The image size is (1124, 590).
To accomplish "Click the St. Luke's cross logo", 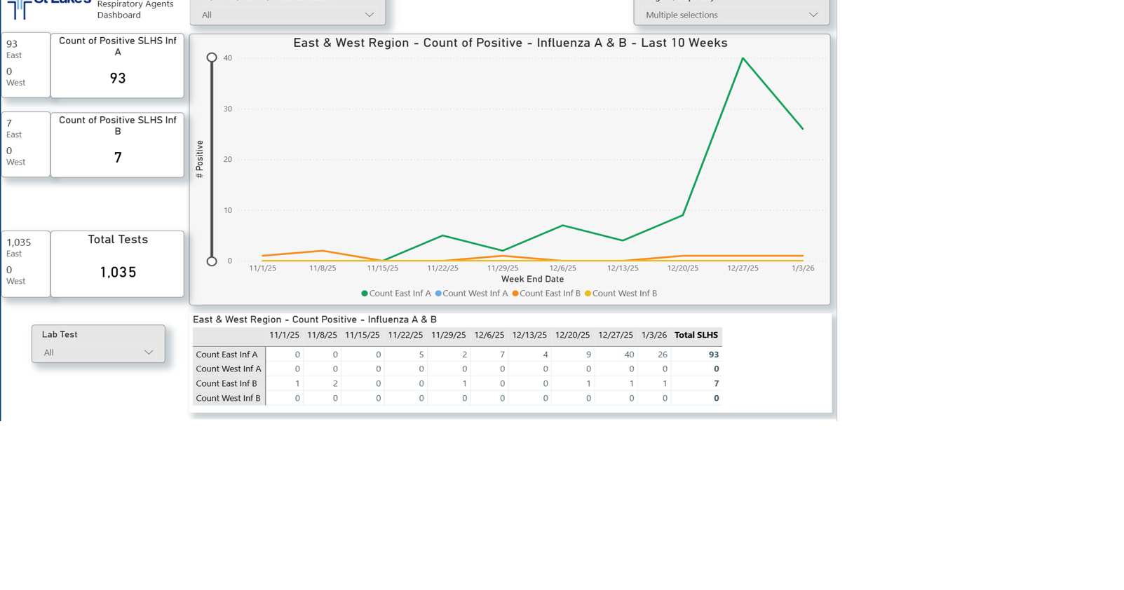I will (x=19, y=8).
